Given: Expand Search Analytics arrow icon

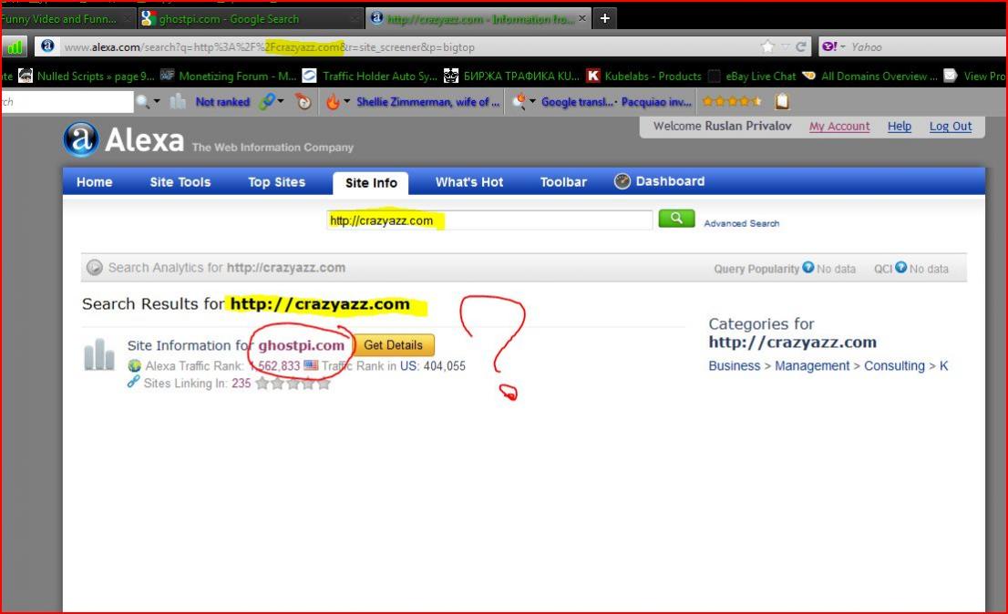Looking at the screenshot, I should tap(95, 267).
